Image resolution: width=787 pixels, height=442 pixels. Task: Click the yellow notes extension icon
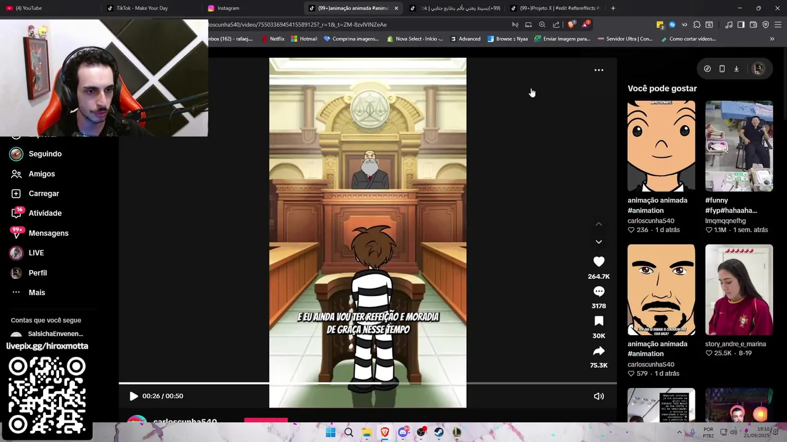point(660,25)
